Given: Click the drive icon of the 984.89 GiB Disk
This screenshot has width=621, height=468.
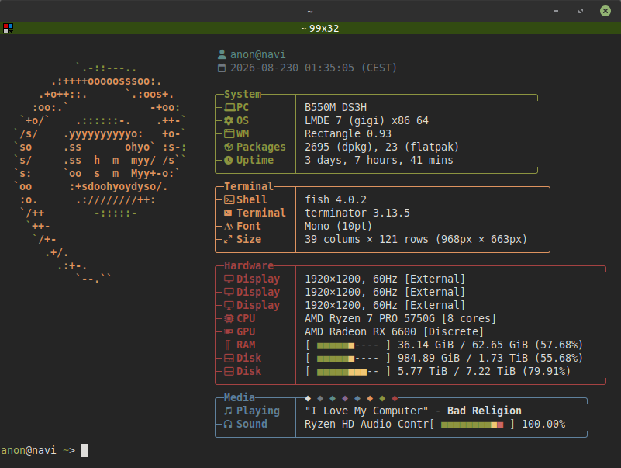Looking at the screenshot, I should [229, 358].
